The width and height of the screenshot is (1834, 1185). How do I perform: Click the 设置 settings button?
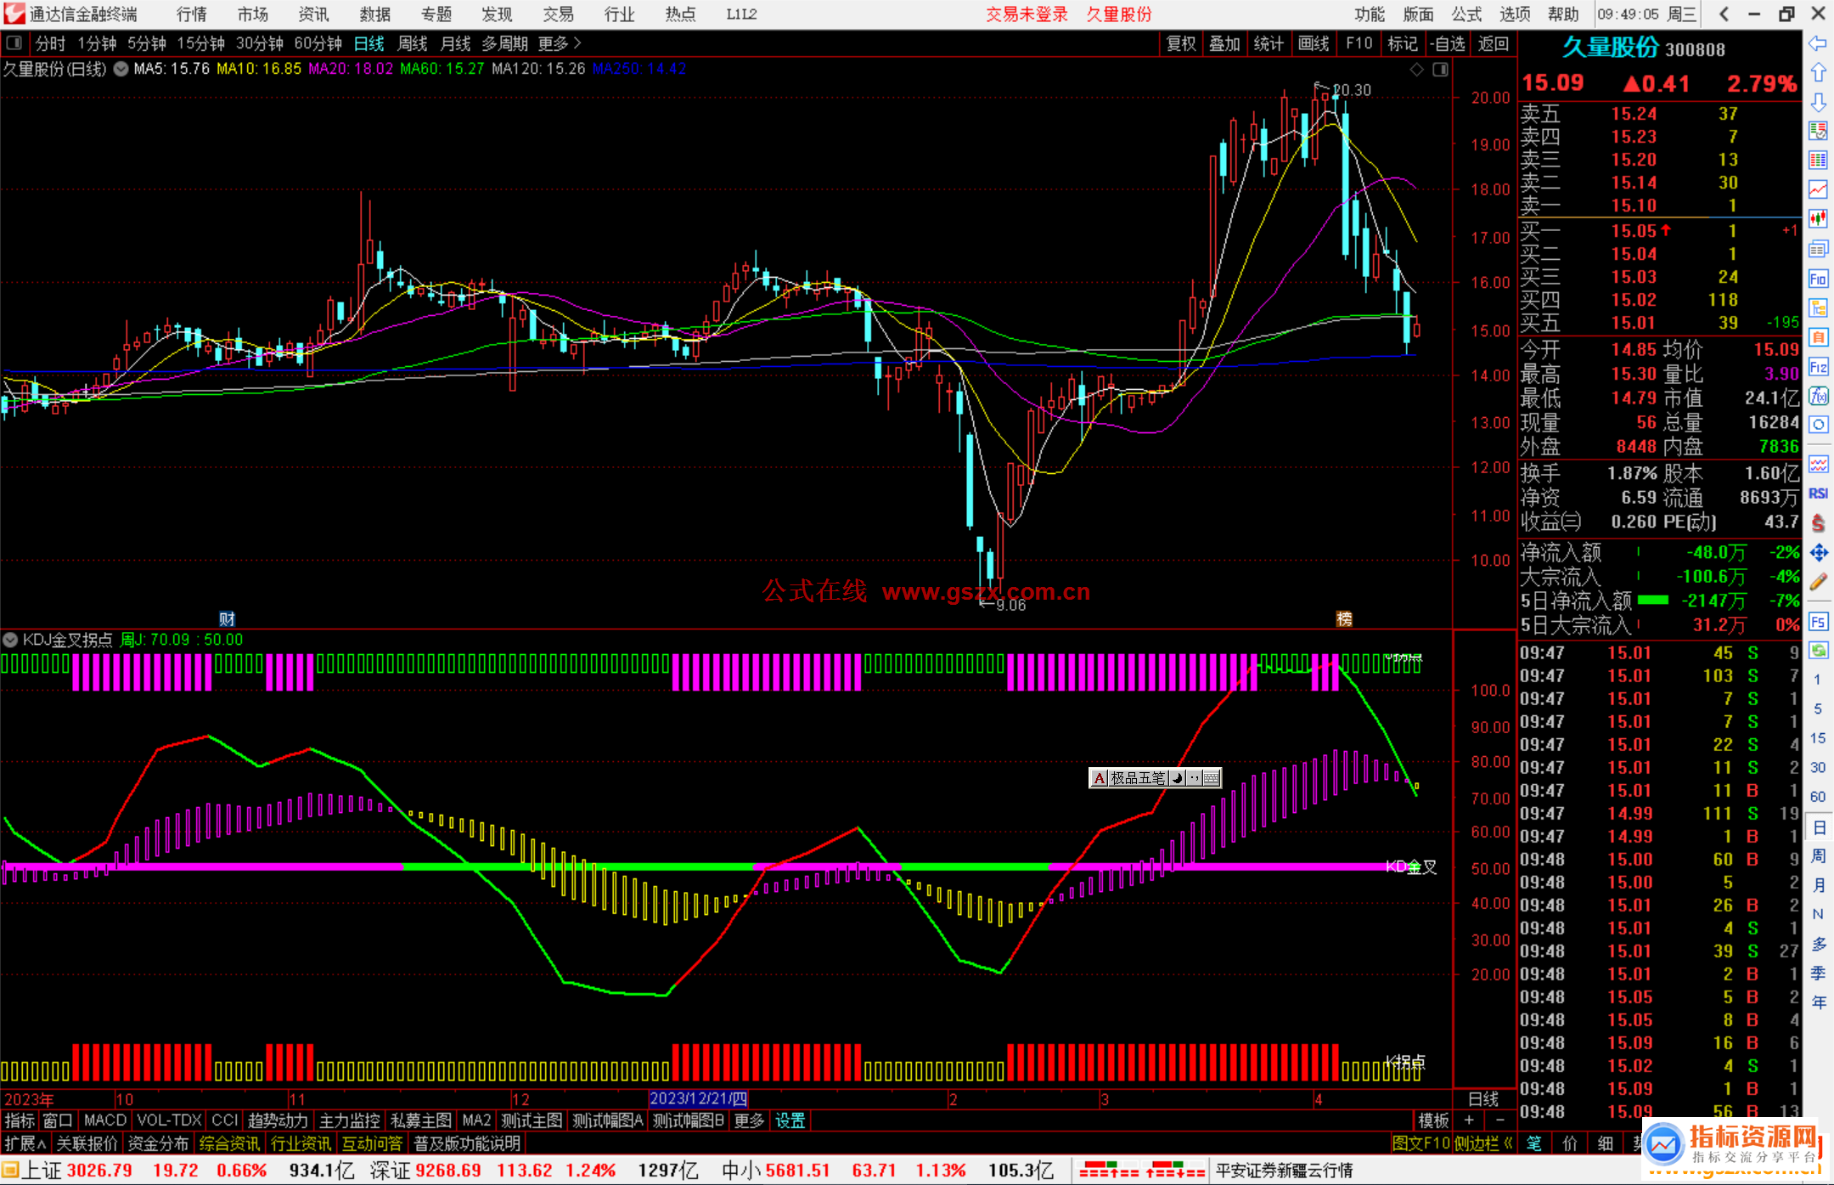[x=790, y=1120]
